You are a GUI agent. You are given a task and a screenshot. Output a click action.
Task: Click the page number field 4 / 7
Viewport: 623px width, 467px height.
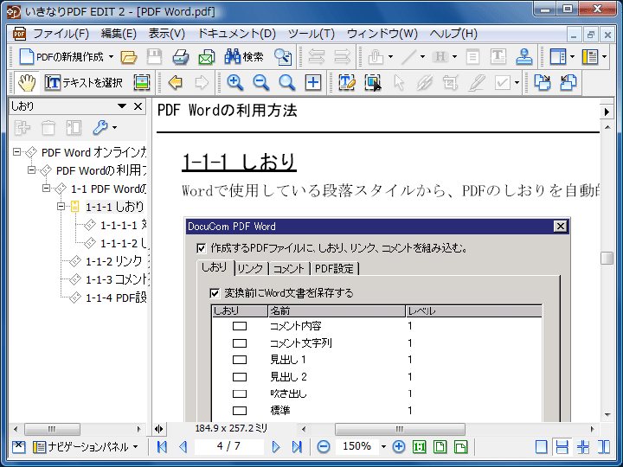228,446
